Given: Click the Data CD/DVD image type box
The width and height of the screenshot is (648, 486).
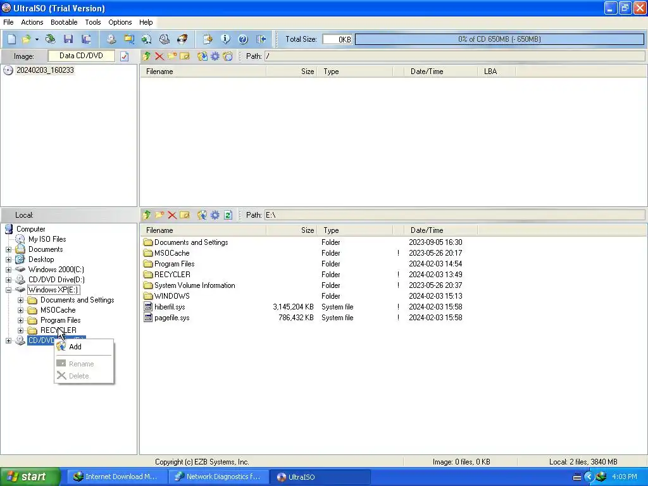Looking at the screenshot, I should click(82, 56).
